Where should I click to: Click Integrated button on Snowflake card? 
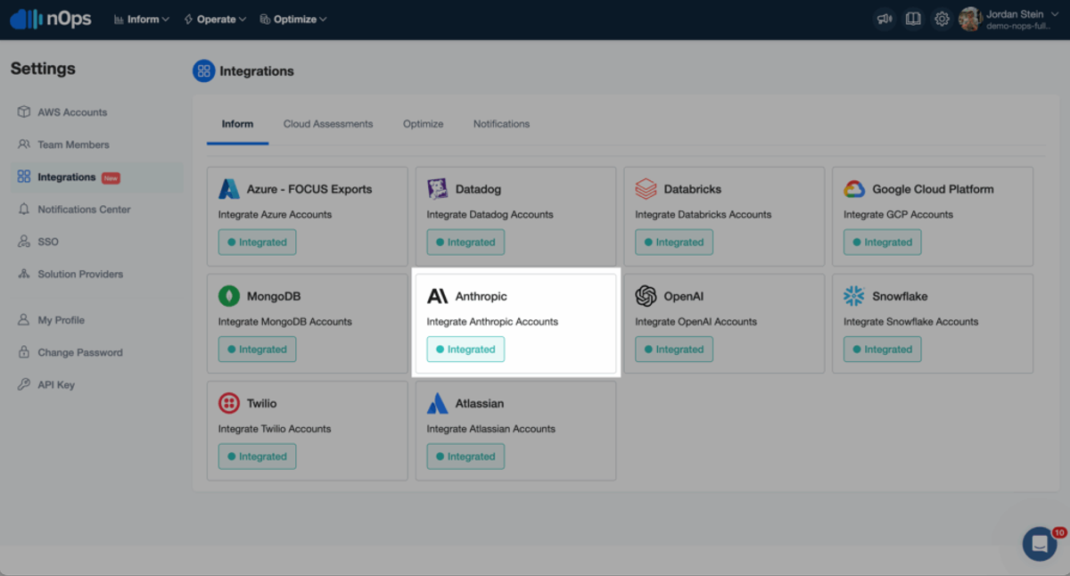pyautogui.click(x=883, y=350)
